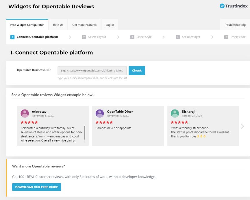Click the scrollbar in erinratay's review
Image resolution: width=250 pixels, height=200 pixels.
(85, 133)
